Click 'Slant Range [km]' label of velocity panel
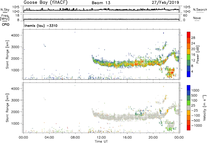 click(x=7, y=108)
